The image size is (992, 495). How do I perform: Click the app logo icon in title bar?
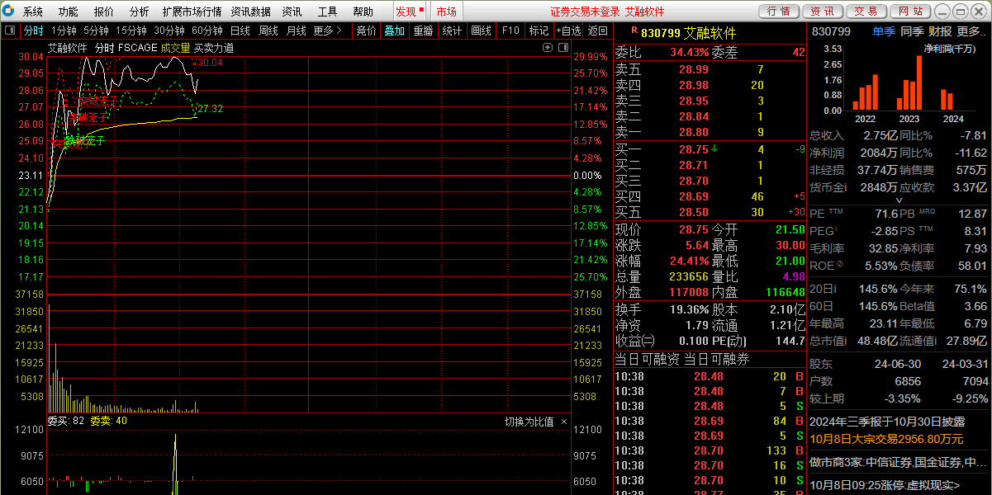[x=9, y=12]
